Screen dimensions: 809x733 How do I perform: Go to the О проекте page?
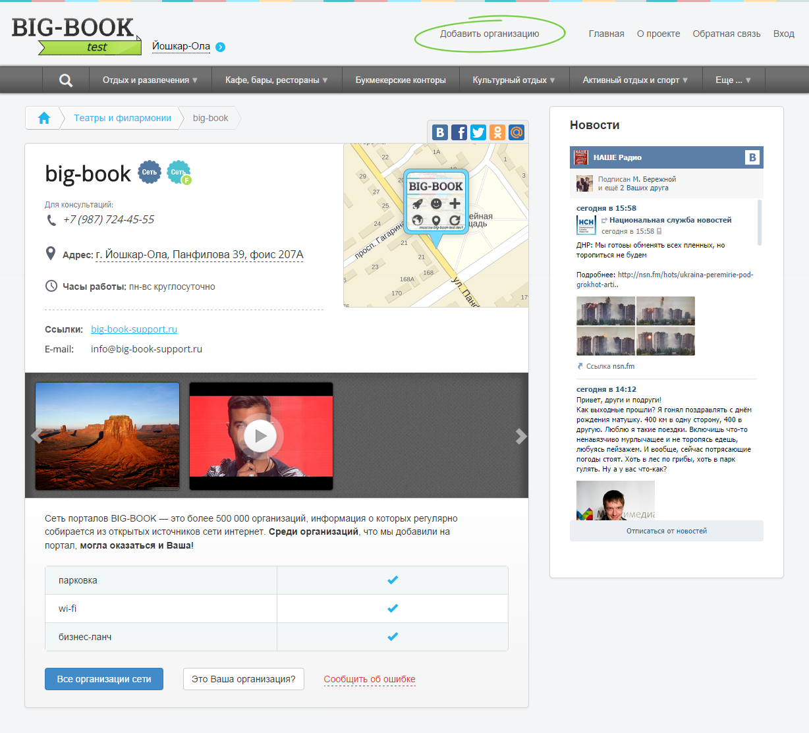coord(658,34)
